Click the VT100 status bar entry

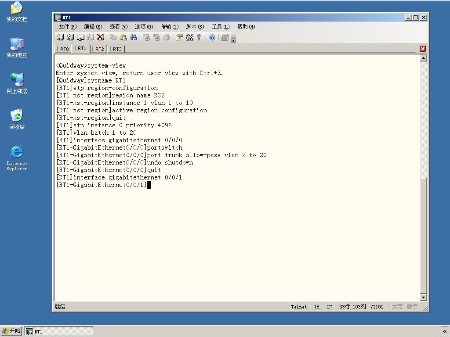click(377, 307)
